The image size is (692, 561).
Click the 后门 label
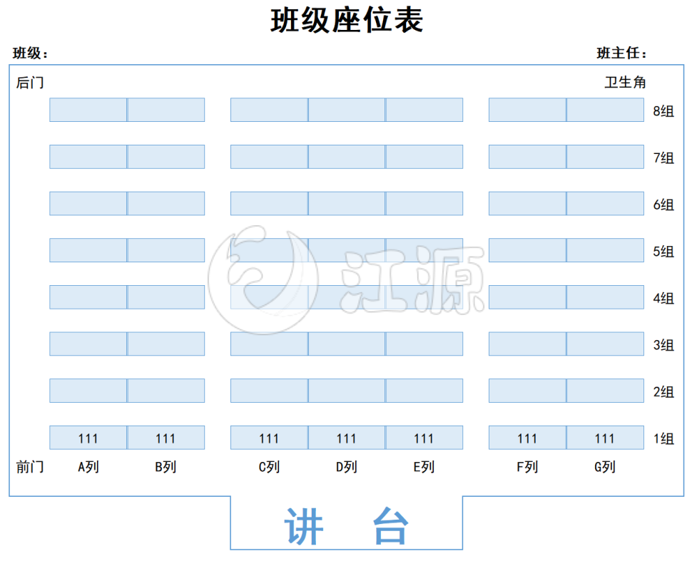click(x=30, y=83)
